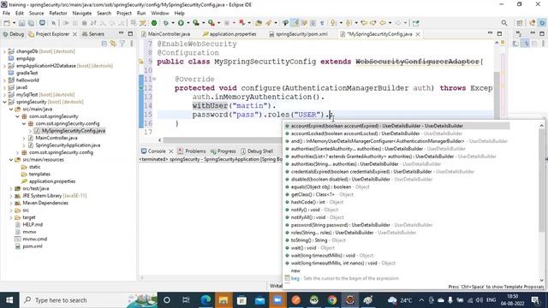Click the New file toolbar icon
This screenshot has width=548, height=308.
click(7, 23)
